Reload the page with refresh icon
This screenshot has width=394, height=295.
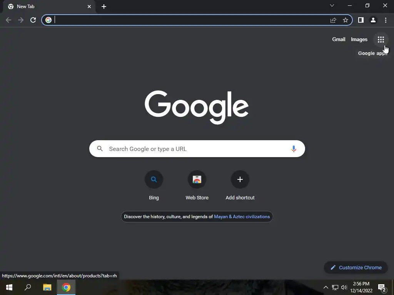[x=33, y=20]
